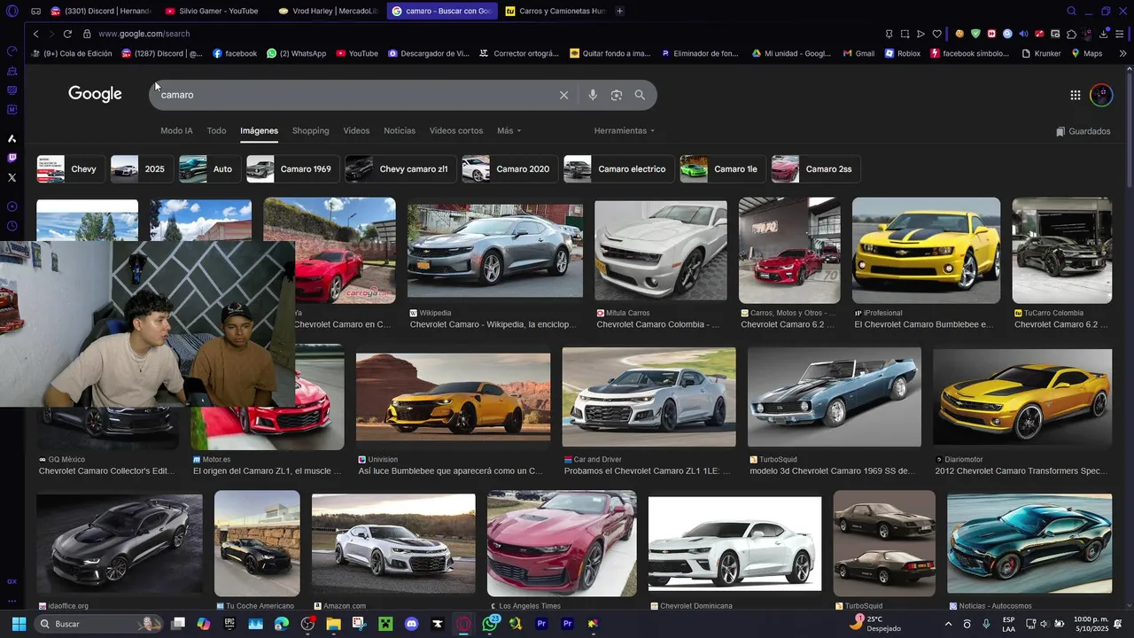Expand more bookmarks with the double chevron
The width and height of the screenshot is (1134, 638).
1122,53
